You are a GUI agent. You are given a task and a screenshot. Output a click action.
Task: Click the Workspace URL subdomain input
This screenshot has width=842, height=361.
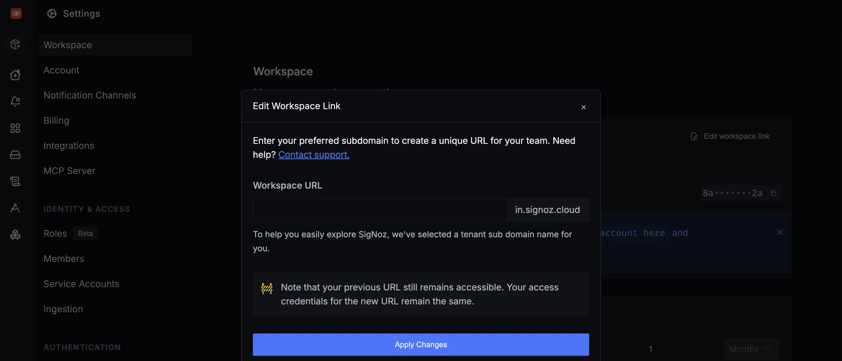point(380,210)
